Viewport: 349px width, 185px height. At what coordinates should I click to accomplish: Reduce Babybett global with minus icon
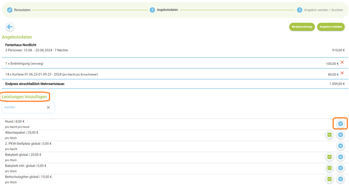329,157
